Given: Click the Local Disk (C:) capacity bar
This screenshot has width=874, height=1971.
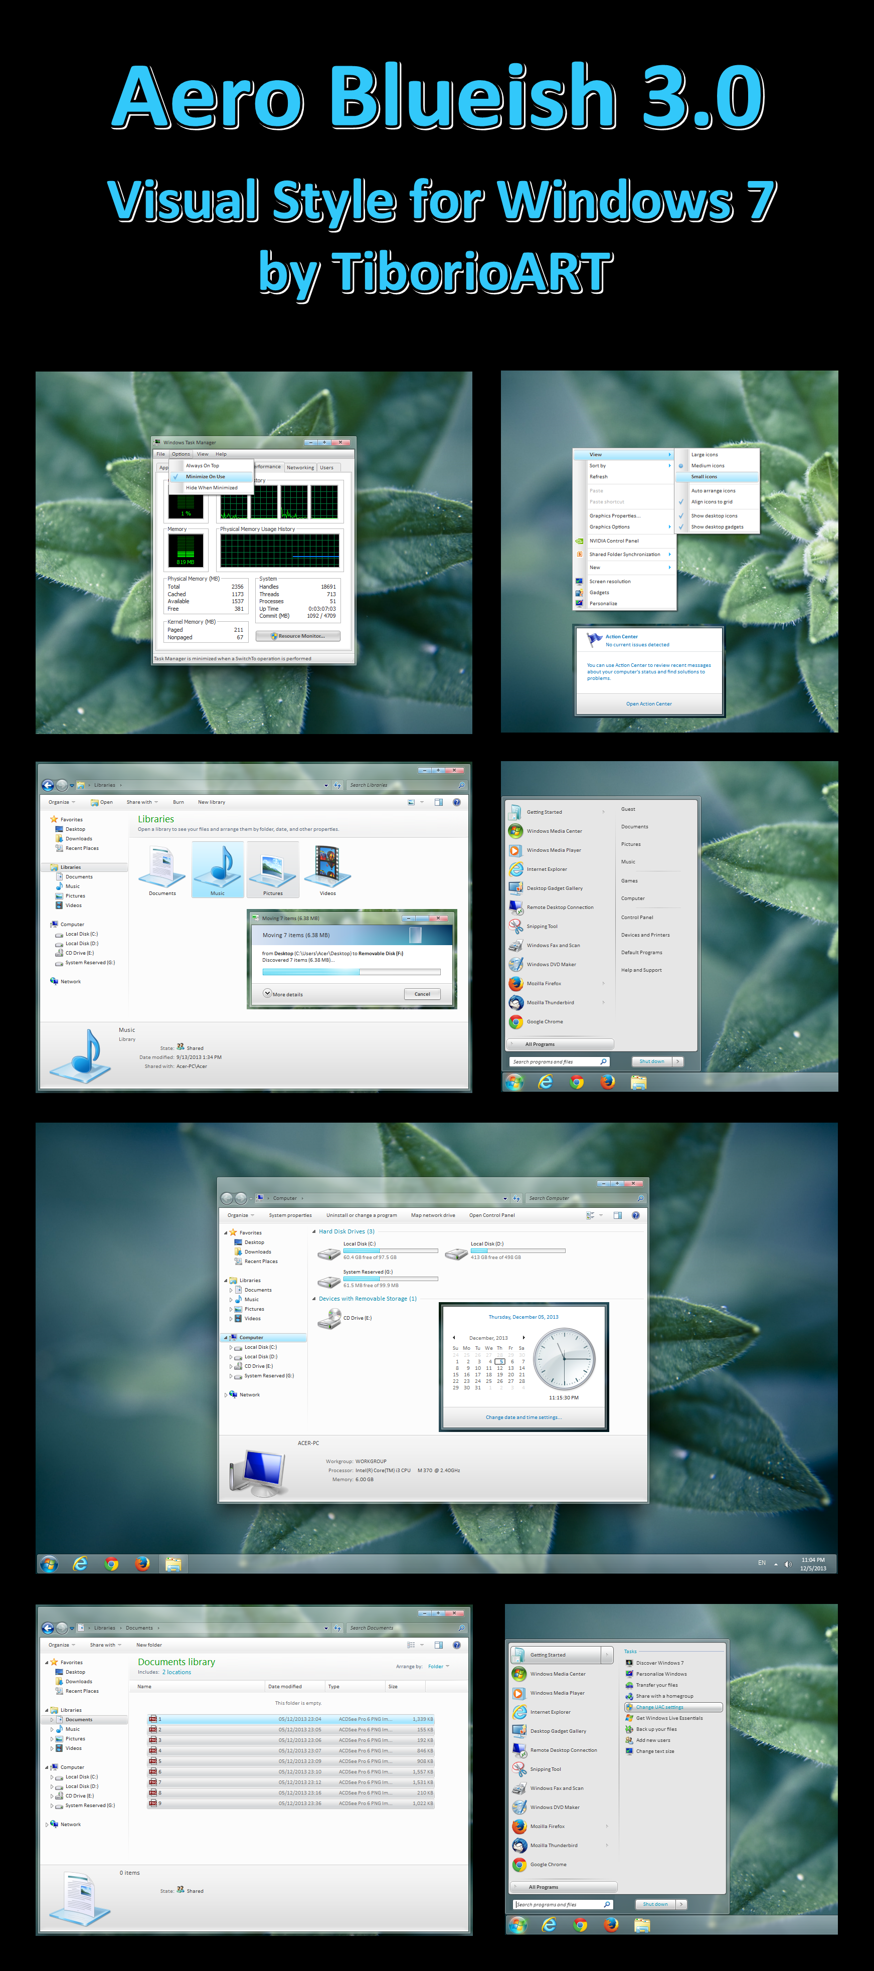Looking at the screenshot, I should coord(390,1250).
